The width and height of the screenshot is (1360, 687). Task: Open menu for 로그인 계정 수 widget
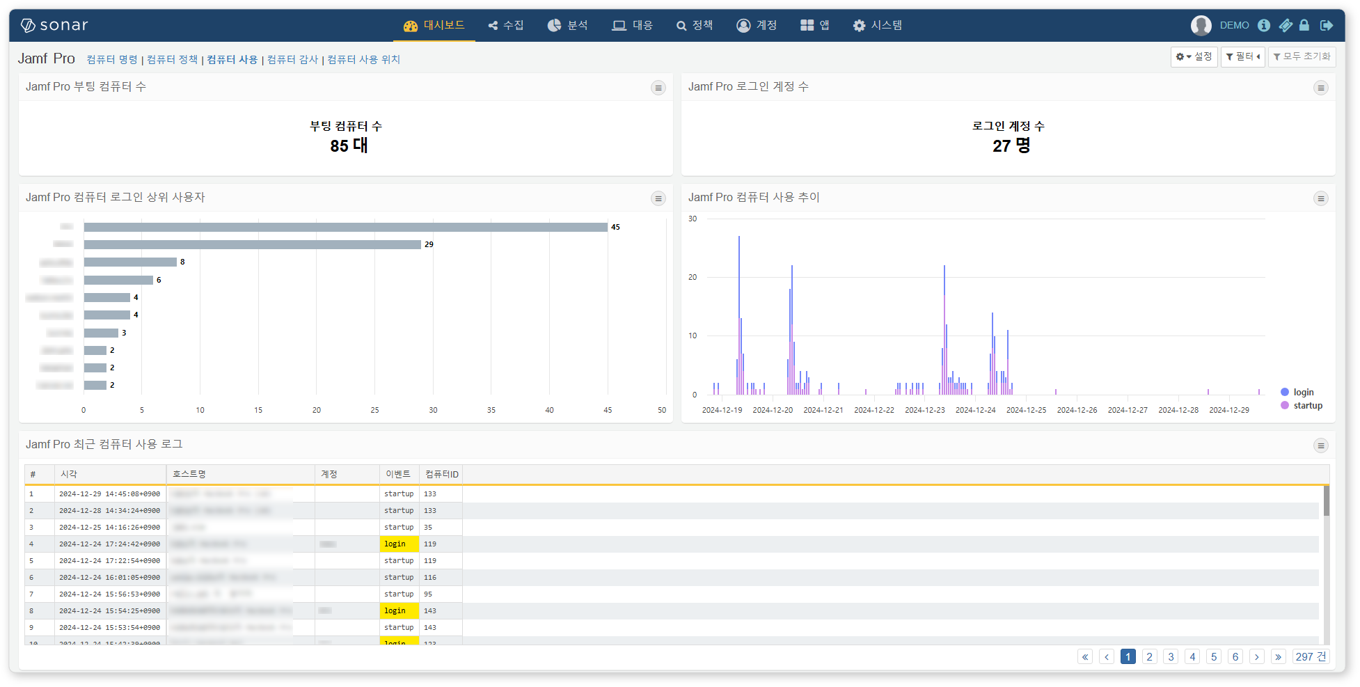[1320, 88]
